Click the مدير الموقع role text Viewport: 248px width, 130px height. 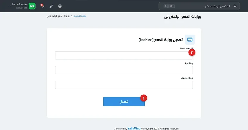22,8
